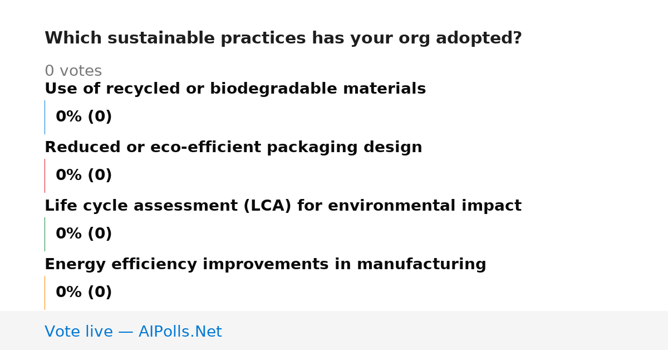Click 0% (0) under energy efficiency option

click(x=83, y=293)
